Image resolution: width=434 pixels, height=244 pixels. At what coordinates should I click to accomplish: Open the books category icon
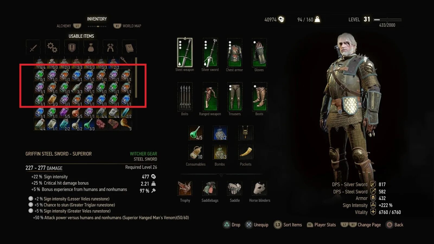(129, 47)
